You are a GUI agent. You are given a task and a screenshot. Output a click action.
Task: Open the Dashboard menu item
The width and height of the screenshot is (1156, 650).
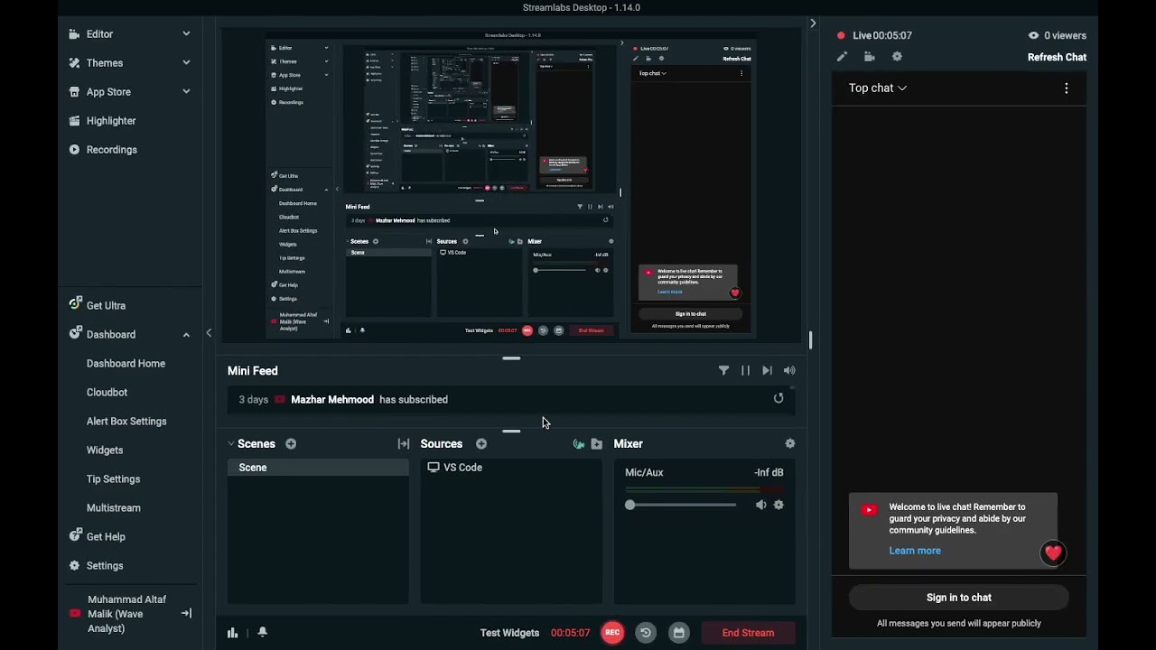click(111, 334)
